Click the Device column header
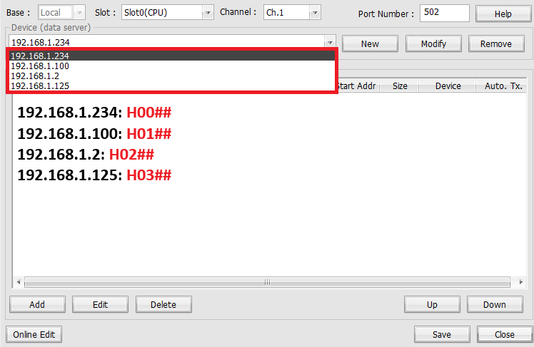534x347 pixels. tap(448, 86)
